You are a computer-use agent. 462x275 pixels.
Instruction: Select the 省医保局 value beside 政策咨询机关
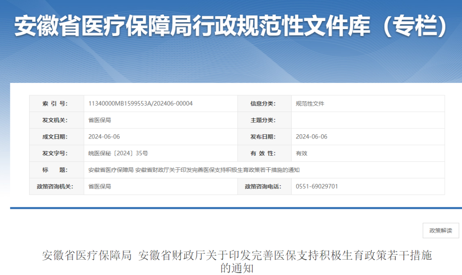coord(100,186)
